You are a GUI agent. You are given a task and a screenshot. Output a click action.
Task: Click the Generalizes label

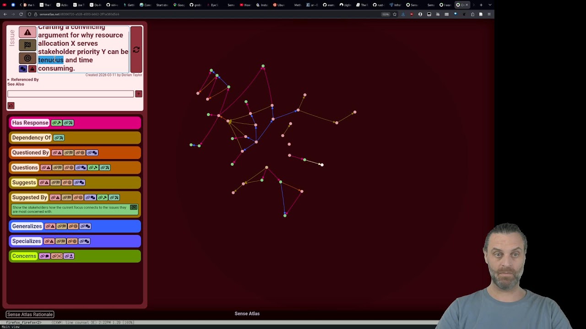click(x=27, y=226)
